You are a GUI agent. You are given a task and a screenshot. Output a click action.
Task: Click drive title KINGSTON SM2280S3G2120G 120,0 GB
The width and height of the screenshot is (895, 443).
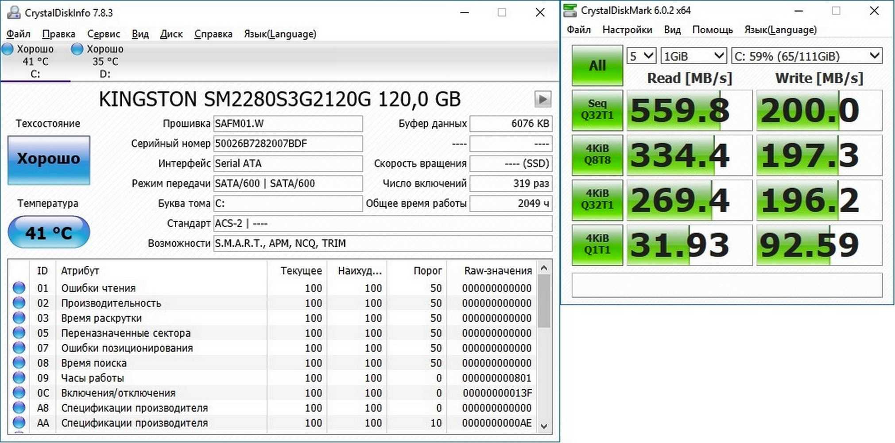[280, 99]
